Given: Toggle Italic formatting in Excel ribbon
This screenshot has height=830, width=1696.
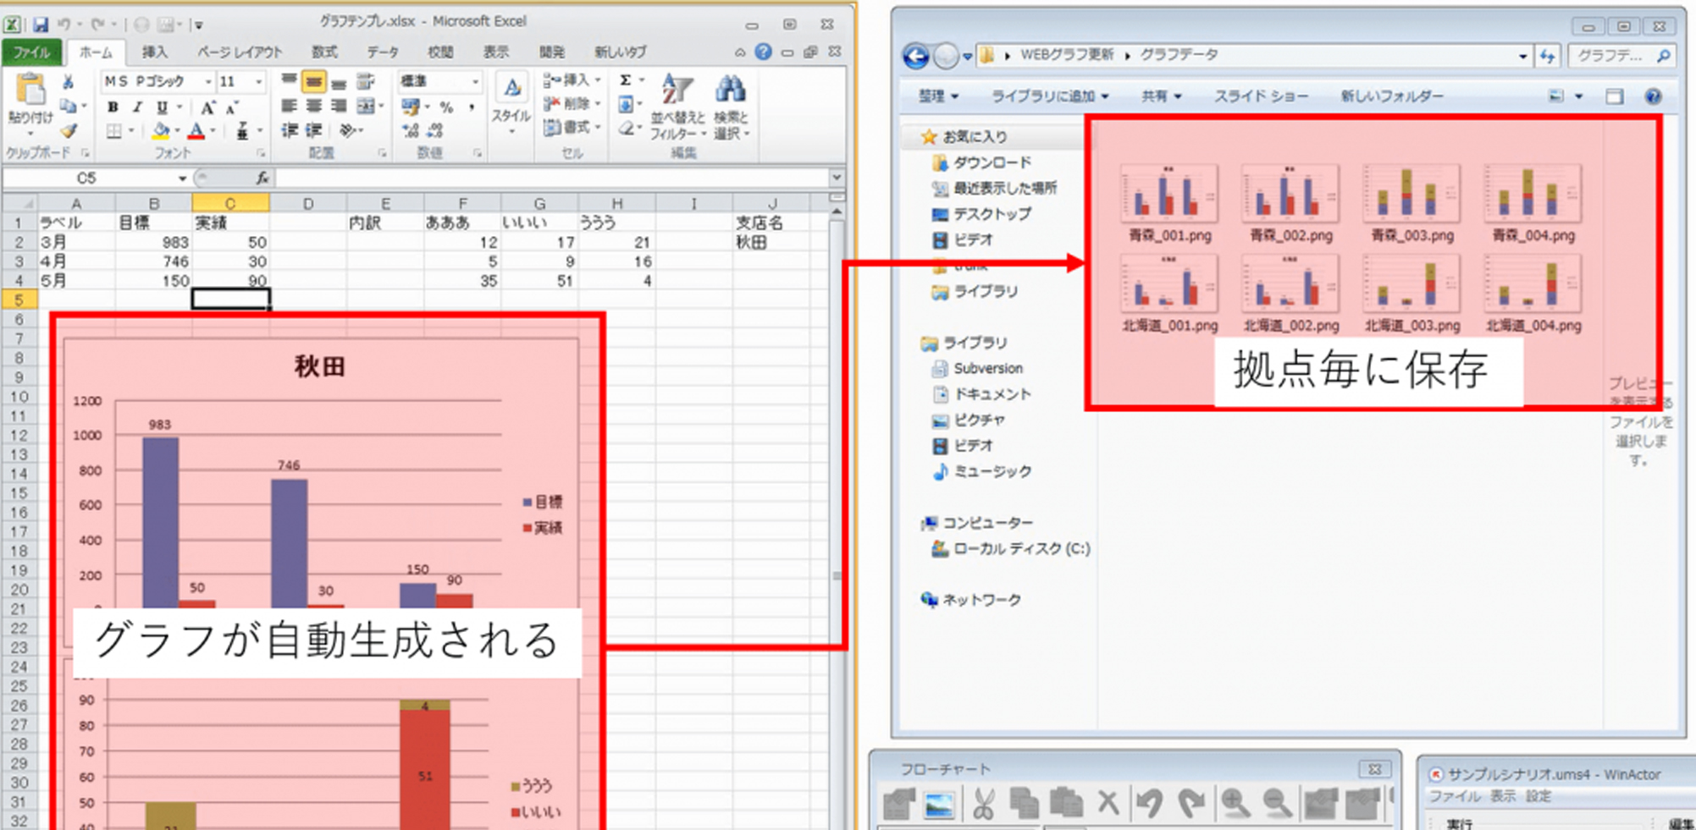Looking at the screenshot, I should pos(137,107).
